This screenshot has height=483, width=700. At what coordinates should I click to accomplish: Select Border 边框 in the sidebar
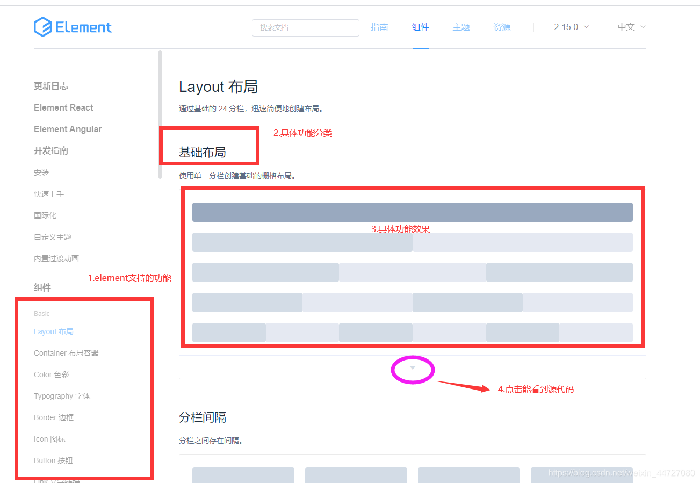[54, 417]
